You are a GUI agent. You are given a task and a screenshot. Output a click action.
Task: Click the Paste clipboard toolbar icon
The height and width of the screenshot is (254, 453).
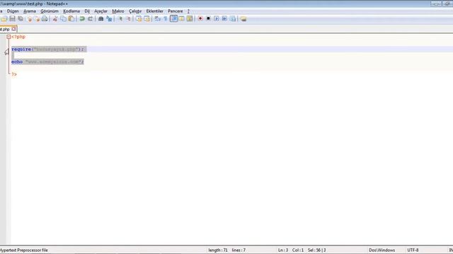click(x=71, y=19)
